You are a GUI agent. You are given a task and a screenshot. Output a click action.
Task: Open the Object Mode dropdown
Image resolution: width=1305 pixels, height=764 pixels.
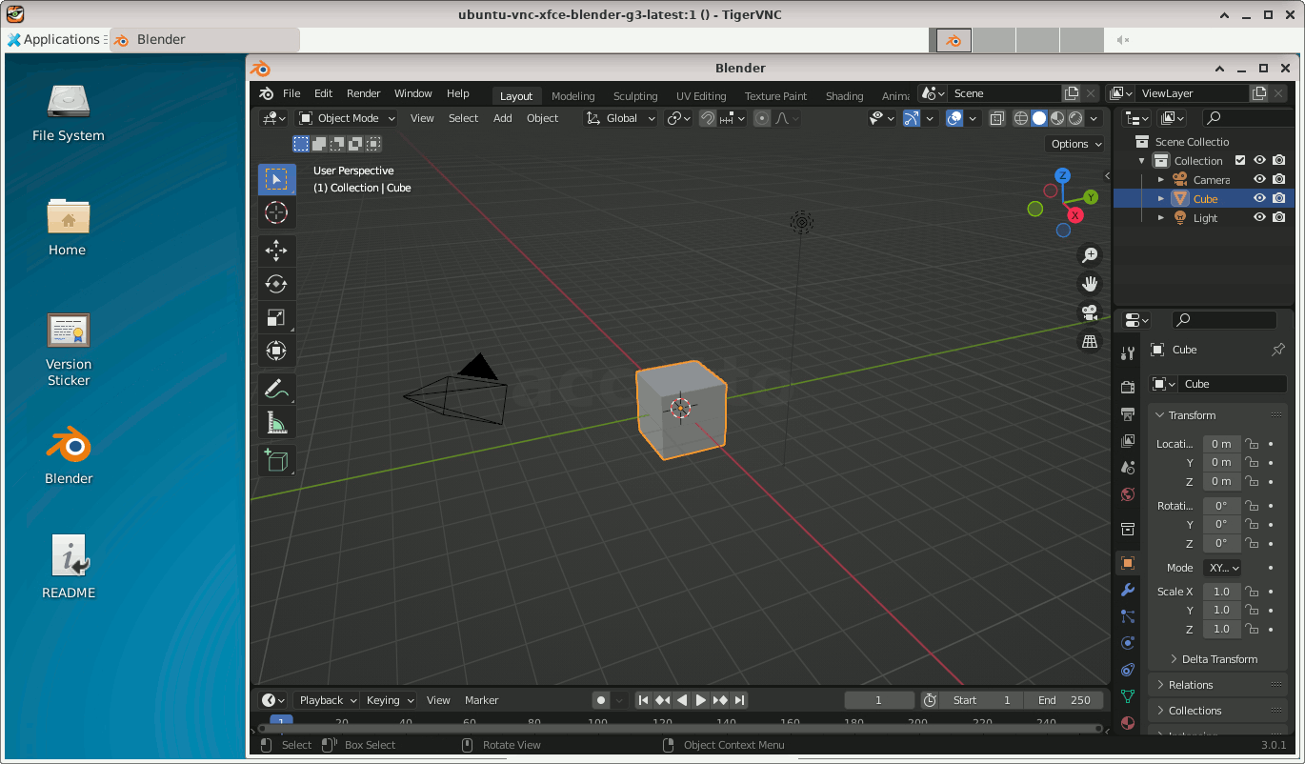(x=347, y=118)
